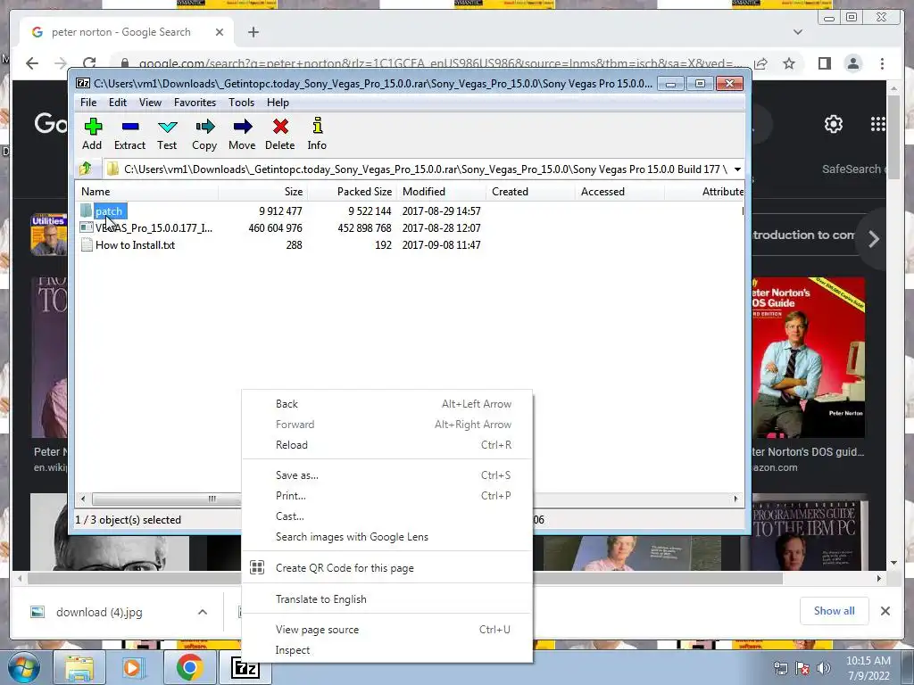The image size is (914, 685).
Task: Open the volume speaker tray icon
Action: [824, 668]
